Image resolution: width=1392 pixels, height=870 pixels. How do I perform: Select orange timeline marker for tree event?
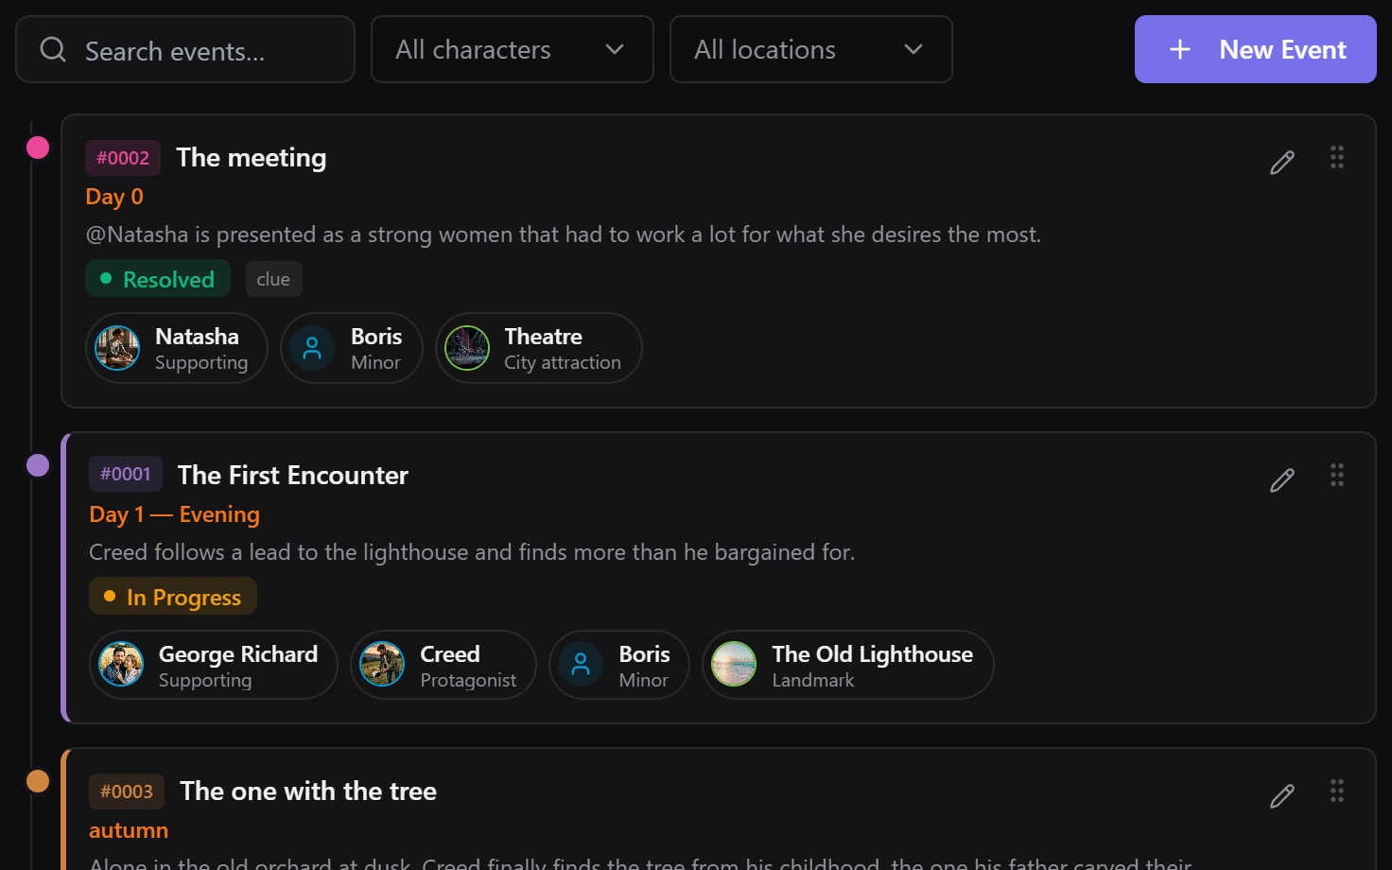click(x=38, y=781)
